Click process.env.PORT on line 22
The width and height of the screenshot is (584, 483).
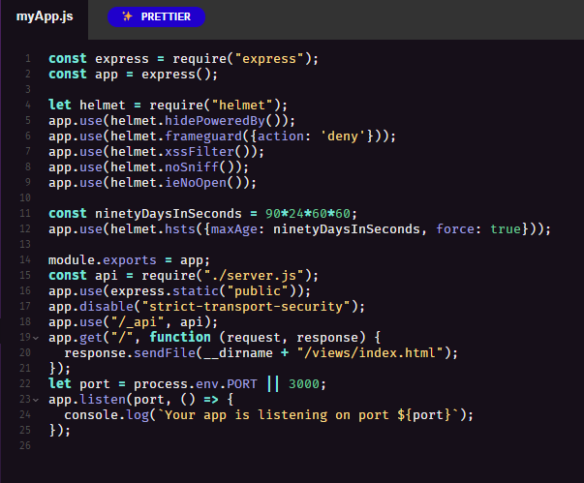tap(196, 384)
